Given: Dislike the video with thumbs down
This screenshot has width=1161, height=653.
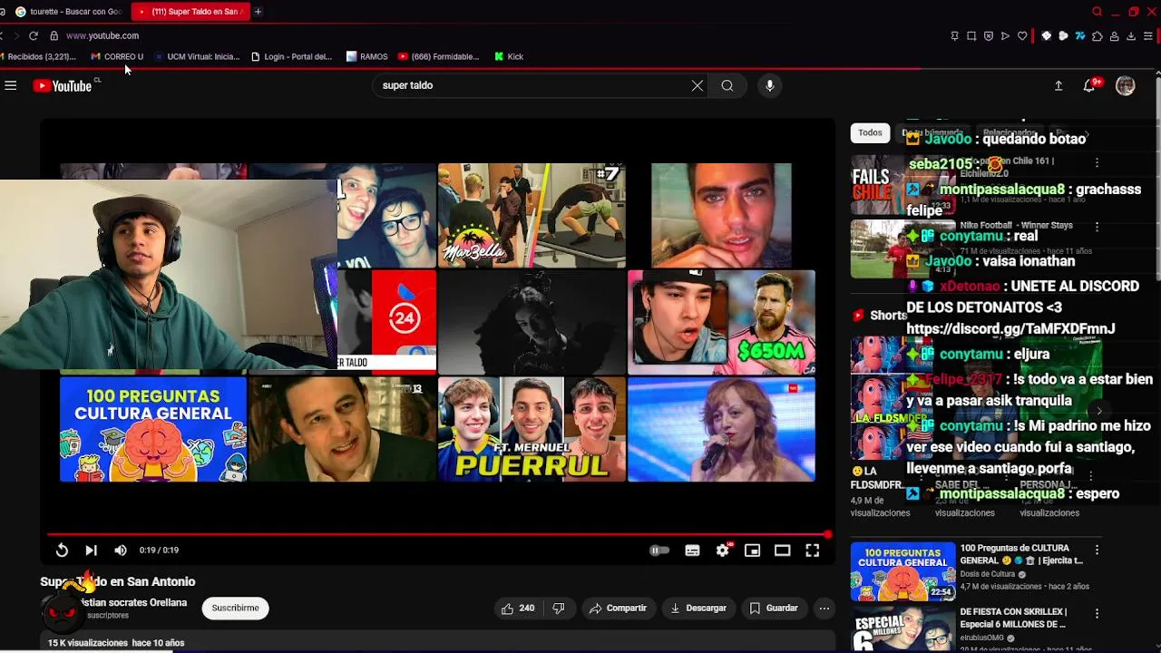Looking at the screenshot, I should click(x=559, y=609).
